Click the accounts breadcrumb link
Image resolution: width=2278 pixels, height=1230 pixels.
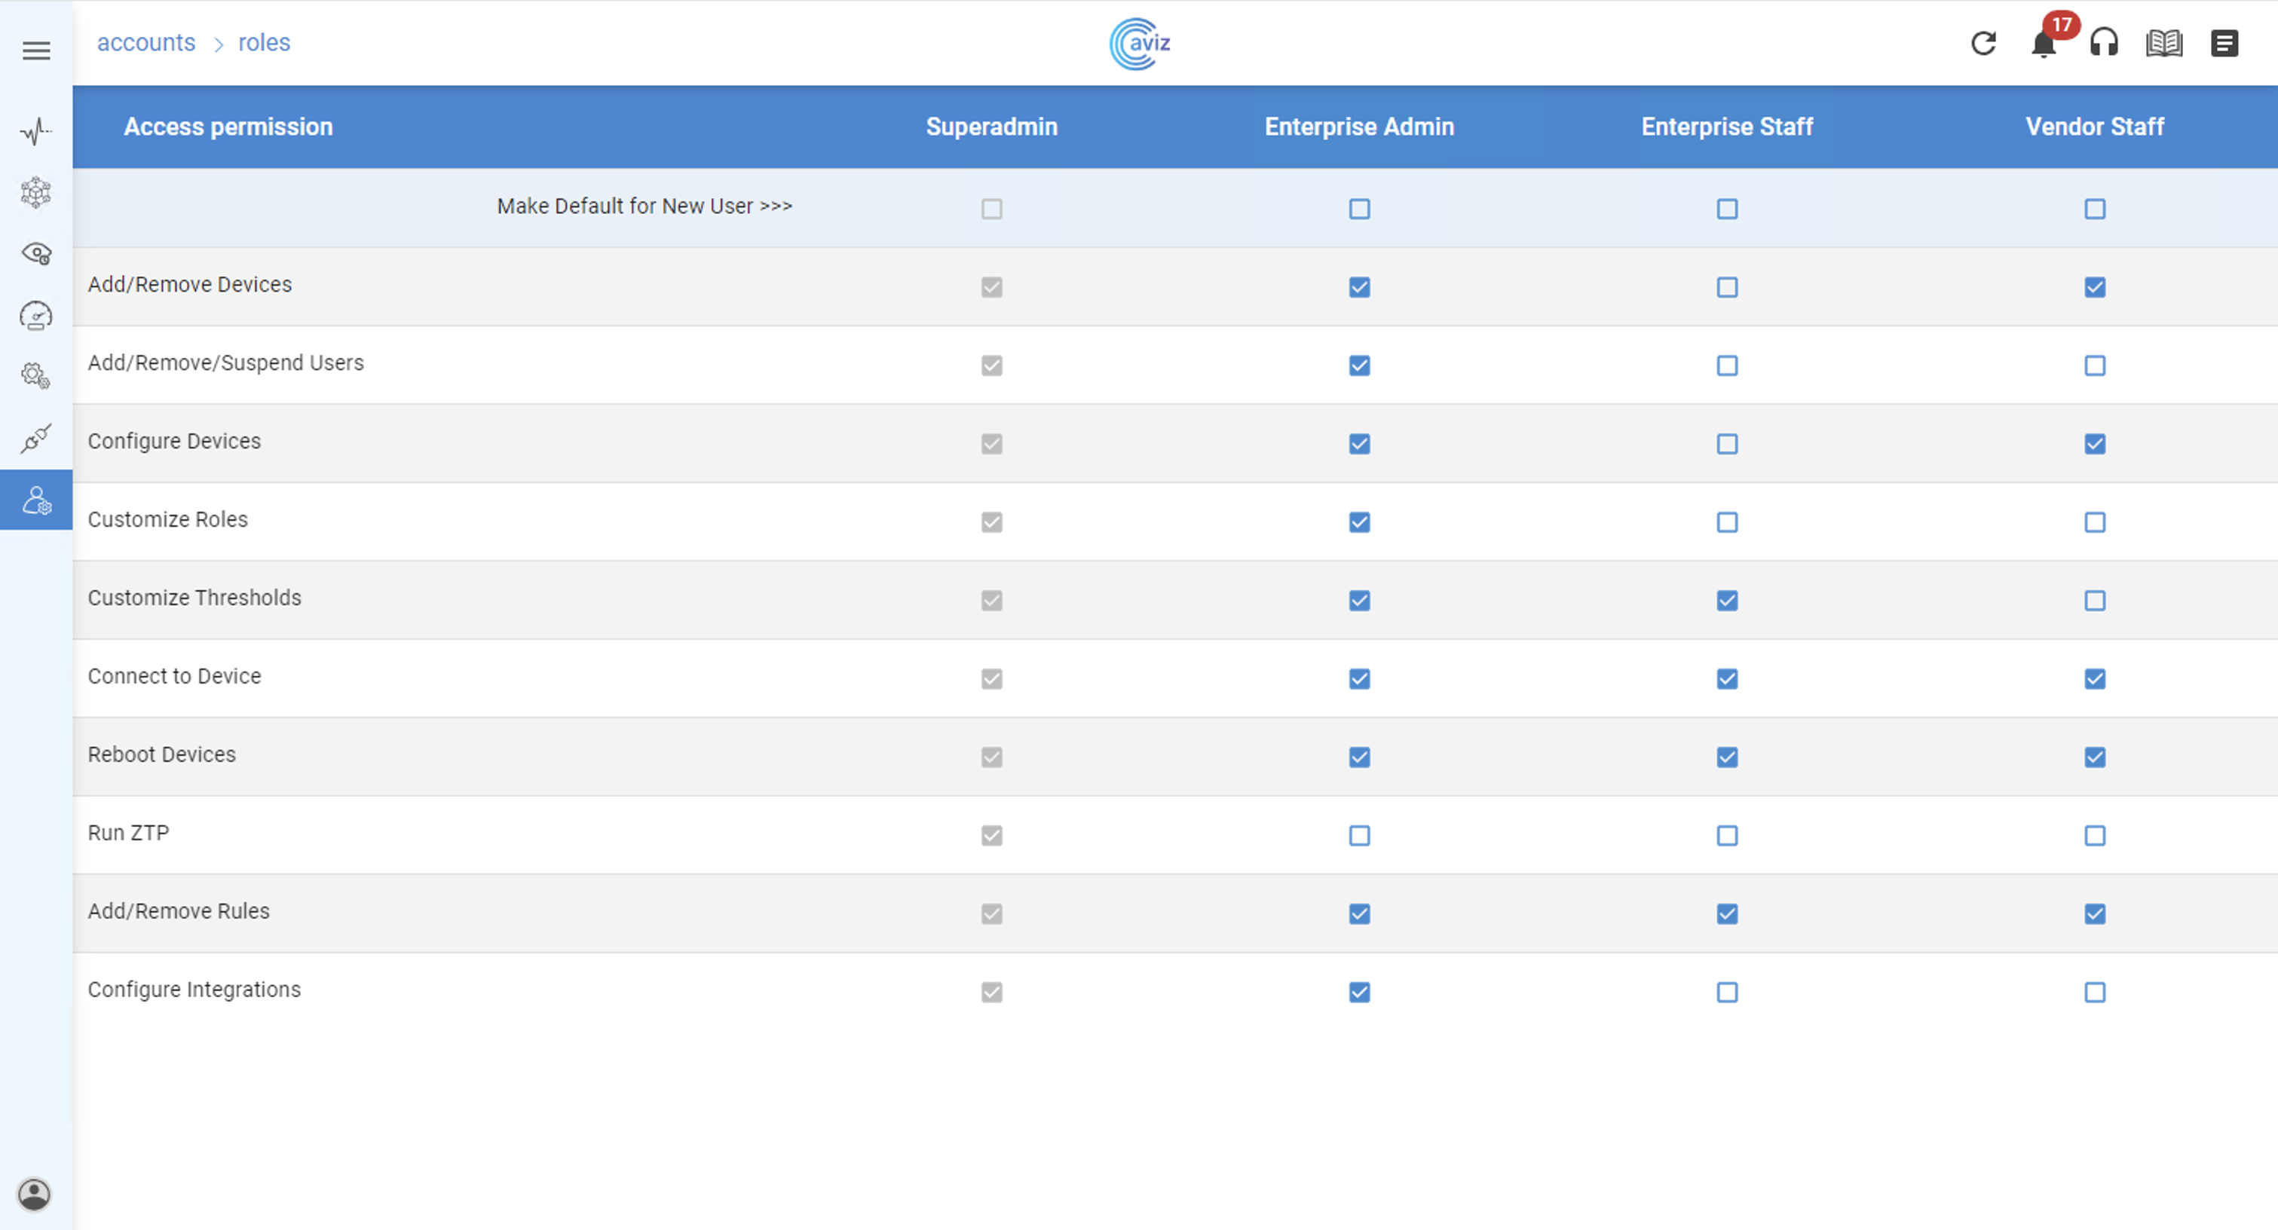coord(146,42)
